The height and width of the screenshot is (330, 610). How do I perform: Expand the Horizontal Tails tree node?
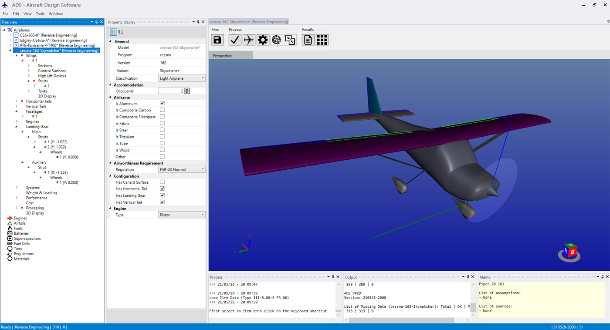[x=17, y=101]
